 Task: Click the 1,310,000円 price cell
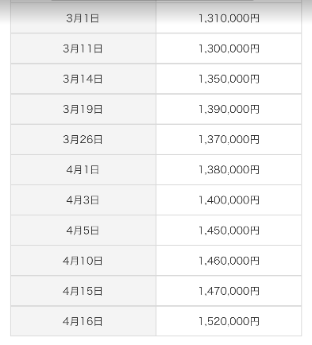(x=229, y=18)
